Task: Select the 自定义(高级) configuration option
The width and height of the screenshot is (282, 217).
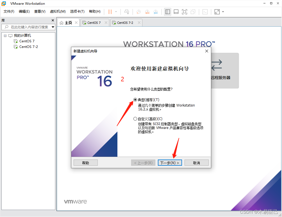Action: point(135,119)
